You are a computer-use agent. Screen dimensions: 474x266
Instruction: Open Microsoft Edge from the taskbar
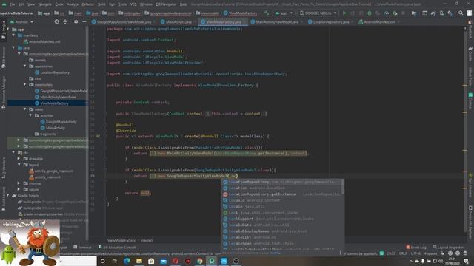127,261
